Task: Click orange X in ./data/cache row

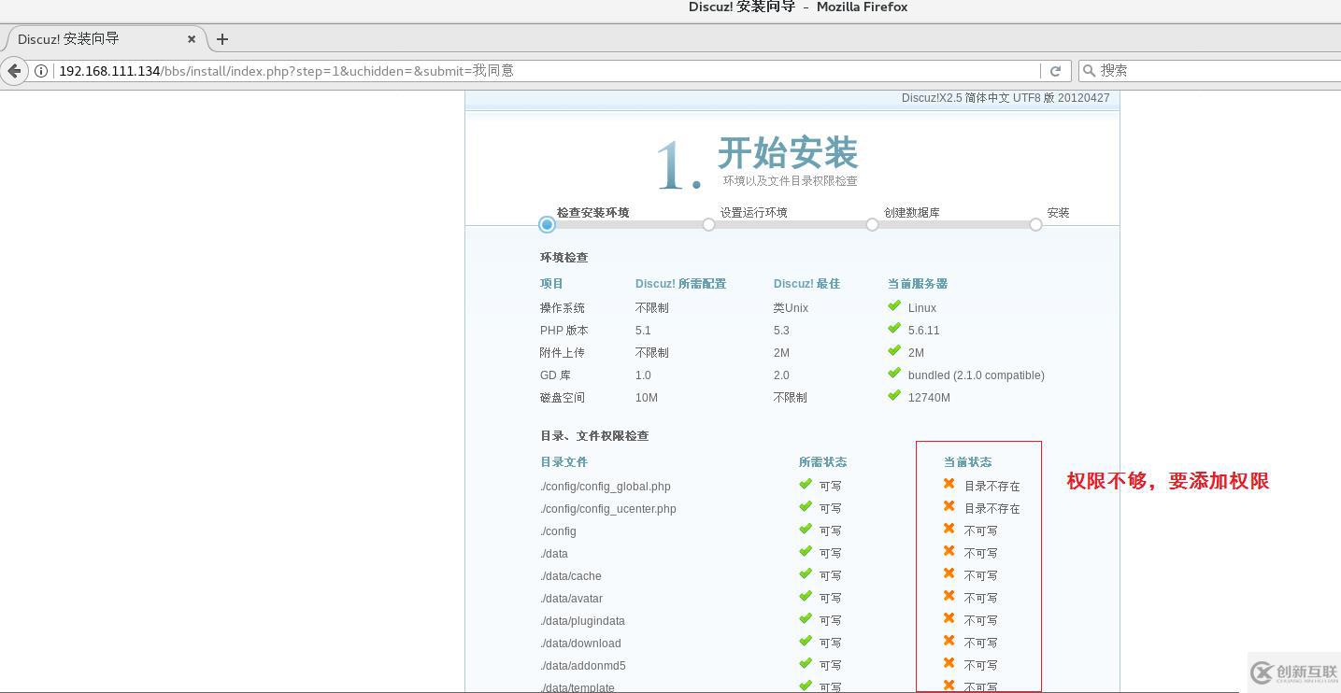Action: (949, 573)
